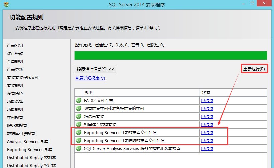This screenshot has width=274, height=168.
Task: Click the 现有群集实例或准备好群集的实例 rule text
Action: click(x=114, y=109)
